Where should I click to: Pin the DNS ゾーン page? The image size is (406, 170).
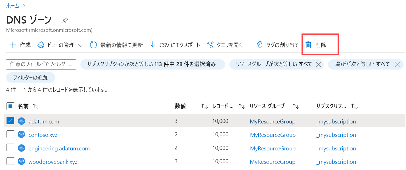(x=65, y=20)
